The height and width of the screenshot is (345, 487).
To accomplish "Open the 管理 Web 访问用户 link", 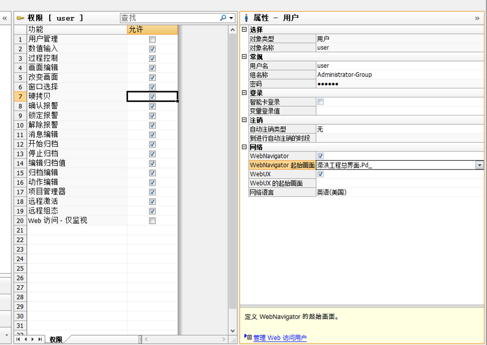I will coord(280,338).
